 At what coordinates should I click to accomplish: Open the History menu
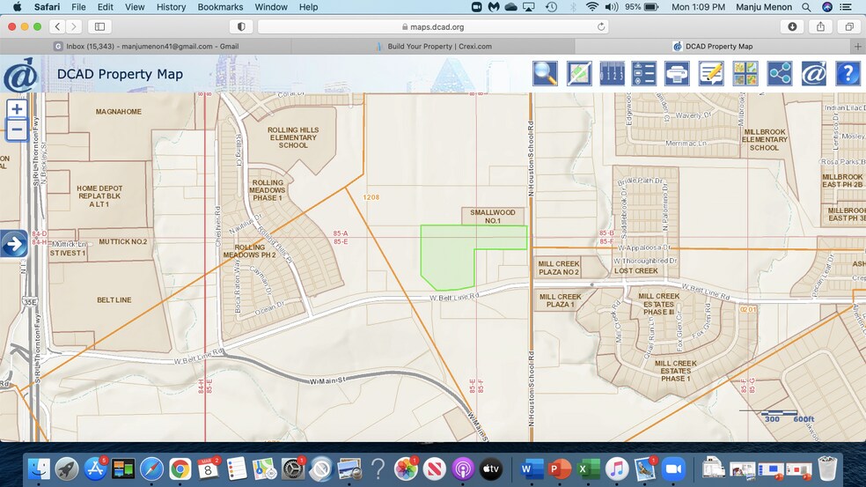(171, 7)
